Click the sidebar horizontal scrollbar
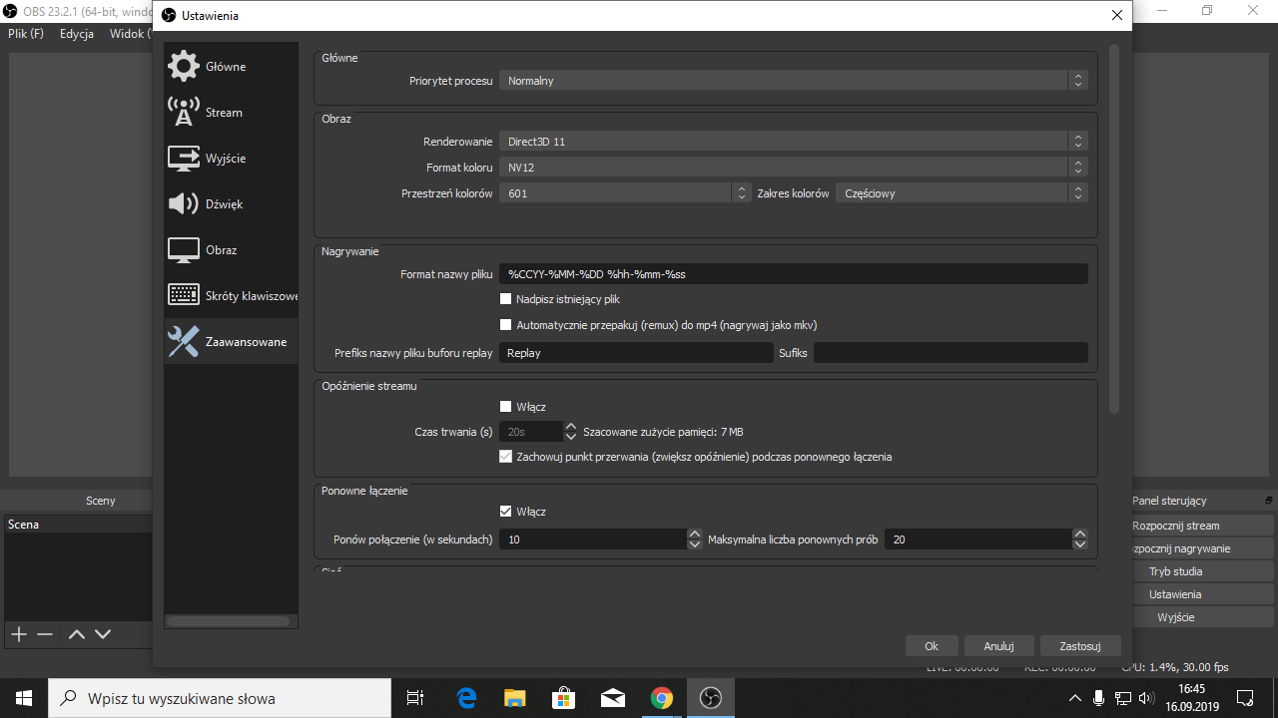 [229, 621]
